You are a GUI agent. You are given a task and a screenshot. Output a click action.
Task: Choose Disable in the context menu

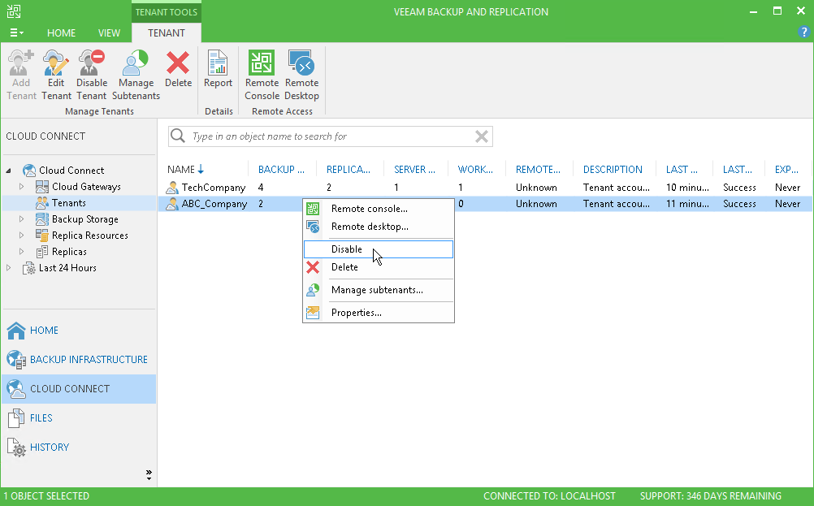378,249
